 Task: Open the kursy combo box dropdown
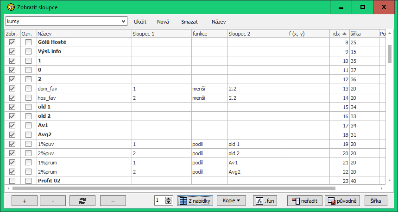123,21
